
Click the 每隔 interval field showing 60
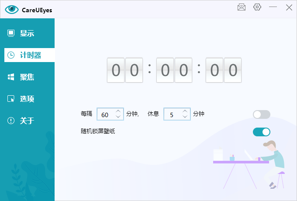pyautogui.click(x=105, y=114)
